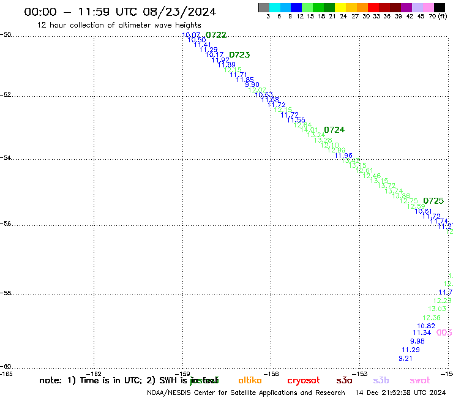Click the latitude axis label -54
Screen dimensions: 453x398
(x=6, y=158)
